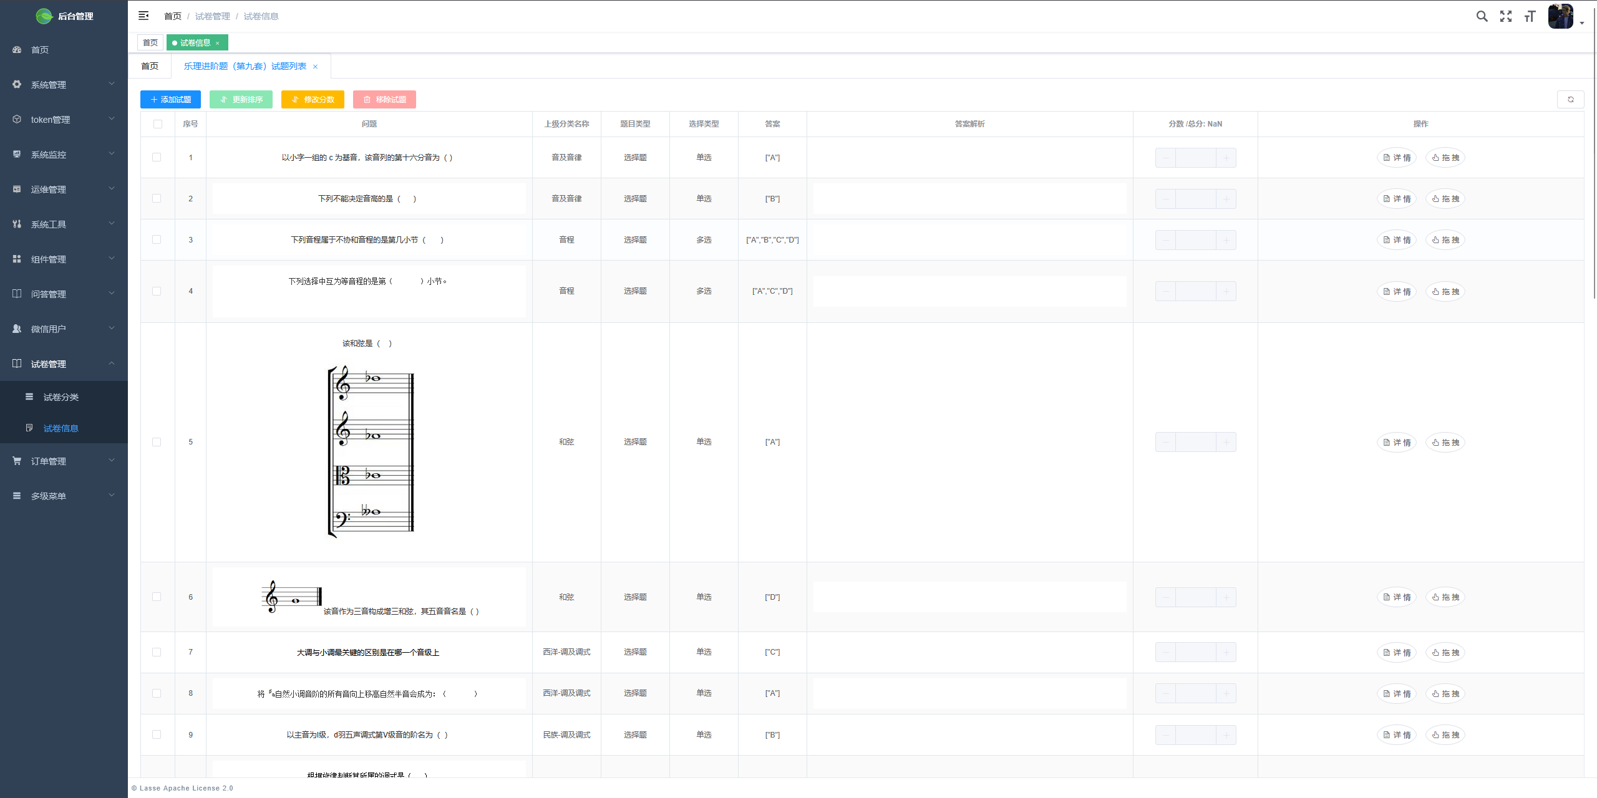Expand the 订单管理 sidebar menu
Viewport: 1597px width, 798px height.
(x=62, y=461)
